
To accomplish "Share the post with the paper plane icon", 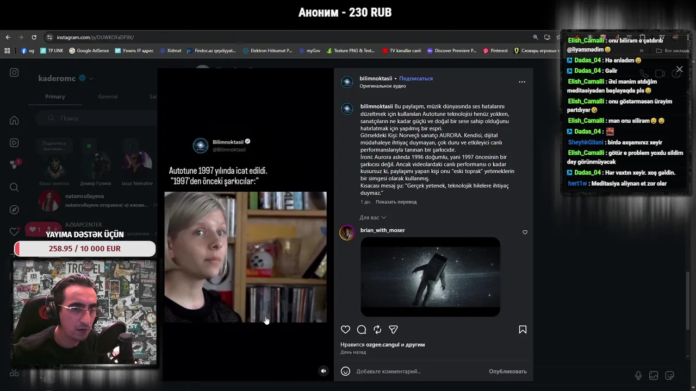I will [394, 330].
